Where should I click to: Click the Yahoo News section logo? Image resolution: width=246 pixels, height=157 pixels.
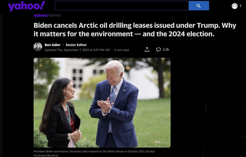tap(47, 15)
